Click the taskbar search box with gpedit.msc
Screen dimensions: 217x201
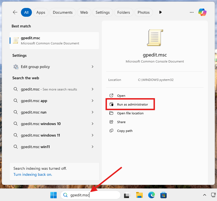click(x=90, y=195)
